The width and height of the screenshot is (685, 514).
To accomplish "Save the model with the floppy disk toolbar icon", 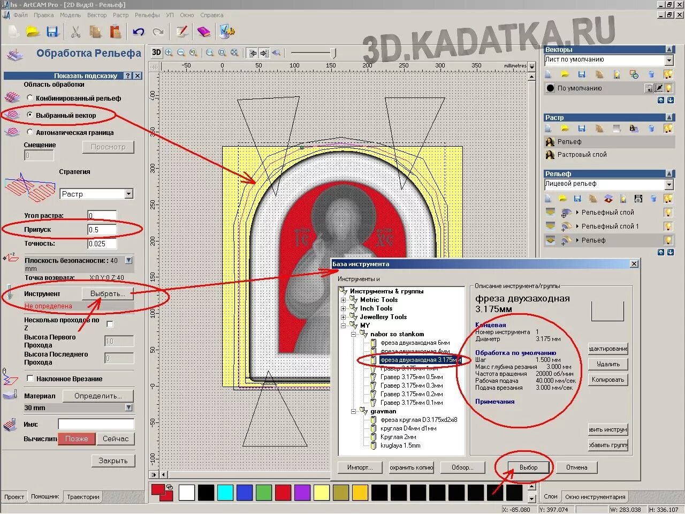I will pyautogui.click(x=52, y=32).
